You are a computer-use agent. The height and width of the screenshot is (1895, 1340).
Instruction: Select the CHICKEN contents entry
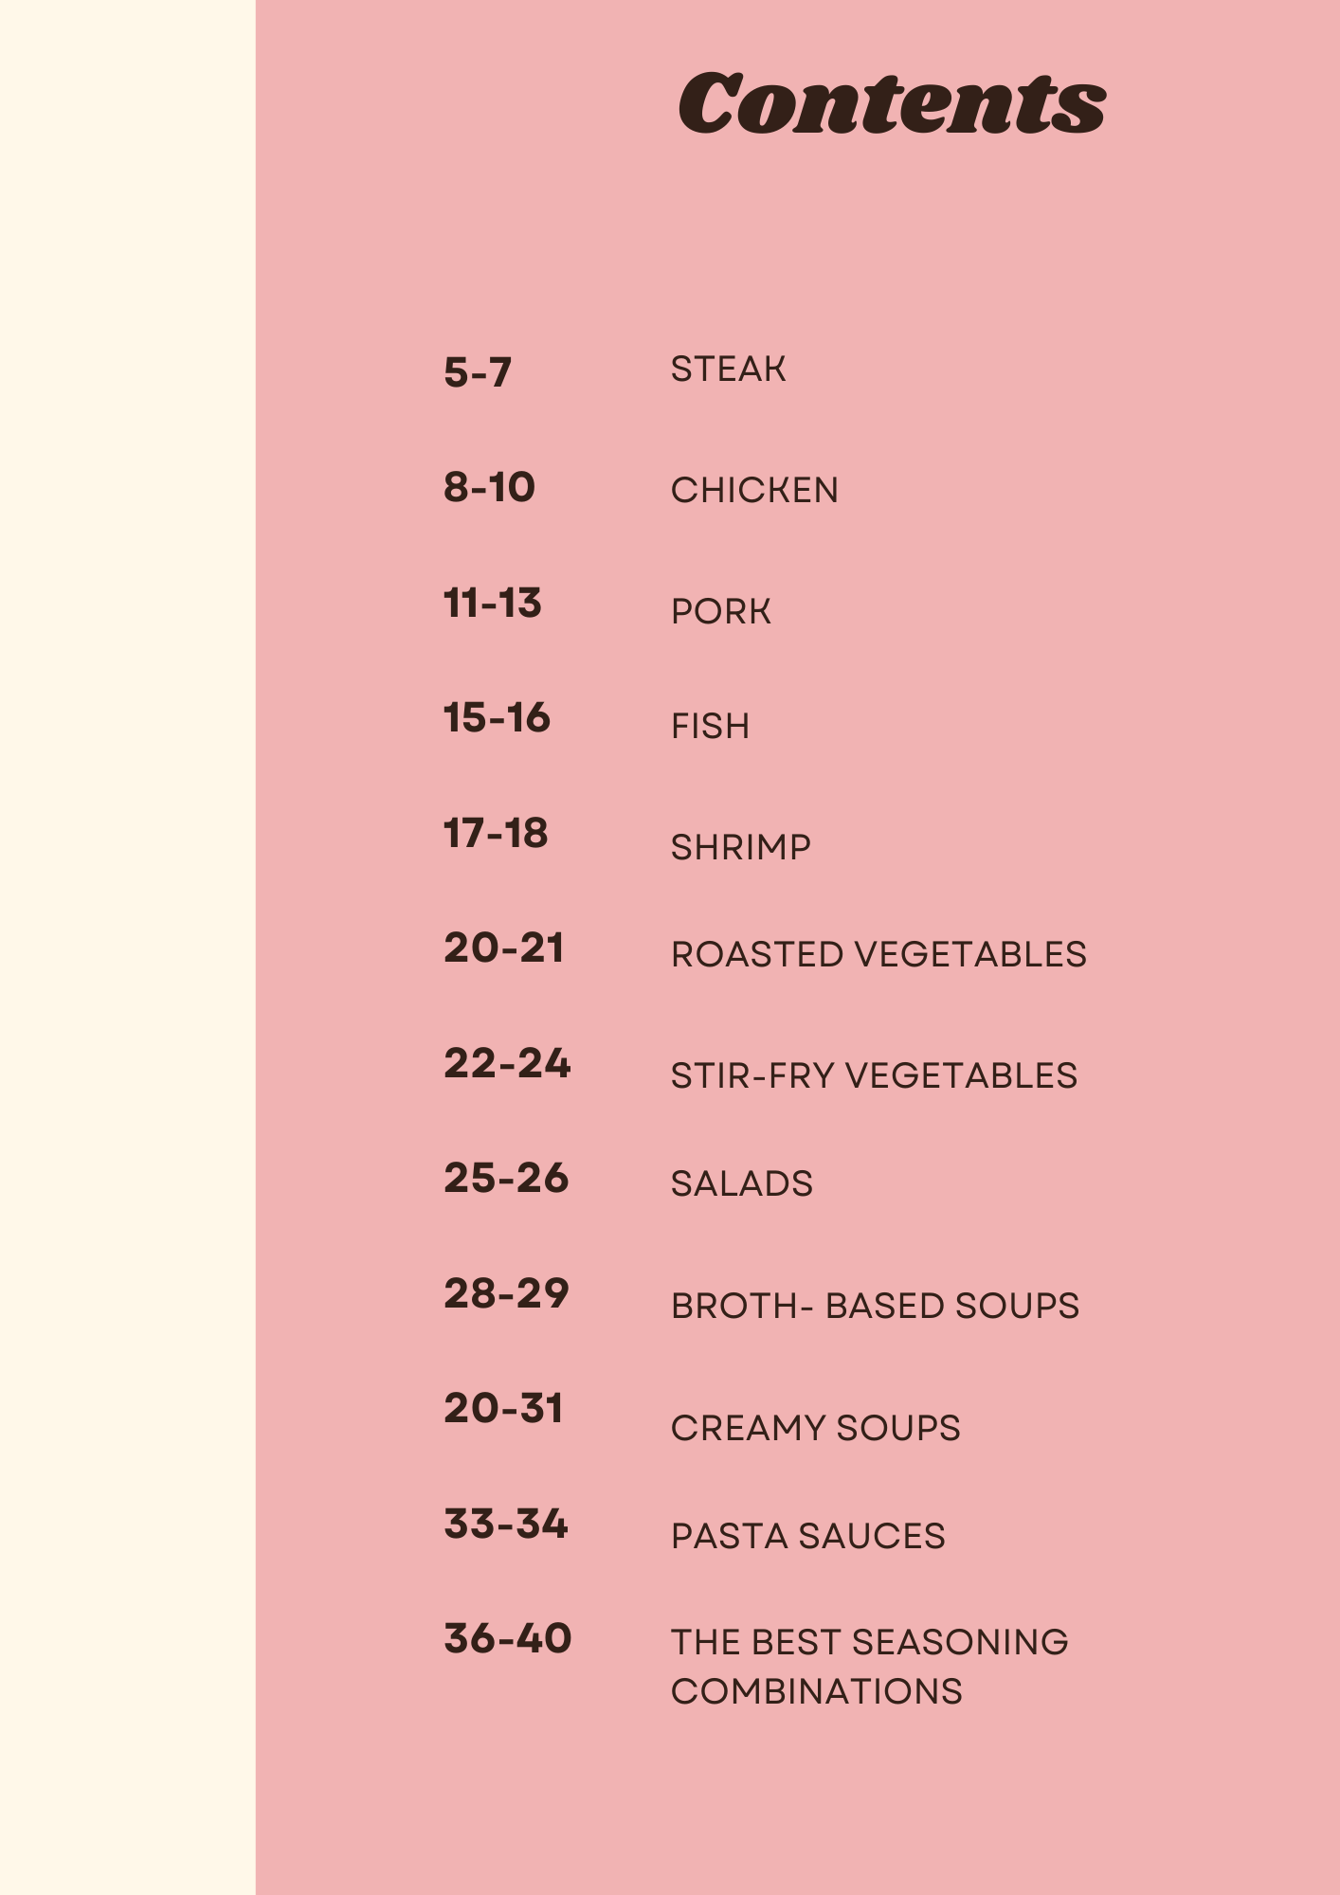coord(754,490)
